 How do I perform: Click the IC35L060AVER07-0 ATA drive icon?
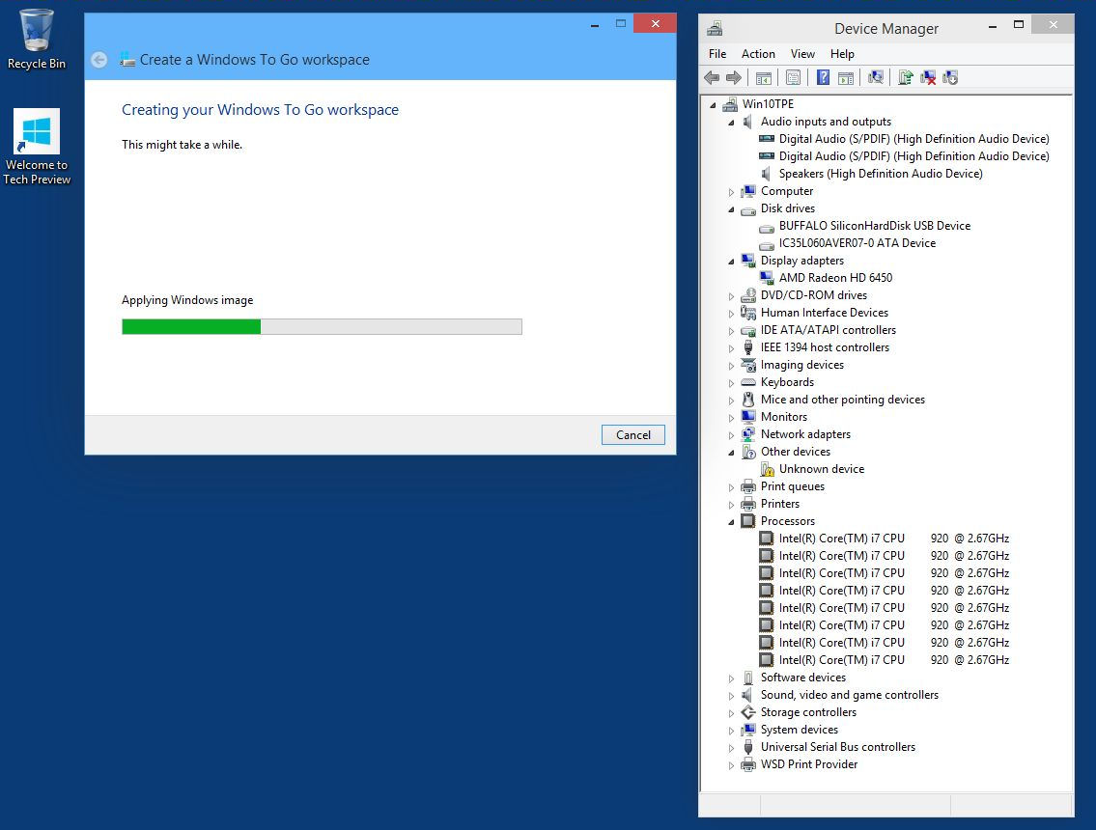click(767, 244)
